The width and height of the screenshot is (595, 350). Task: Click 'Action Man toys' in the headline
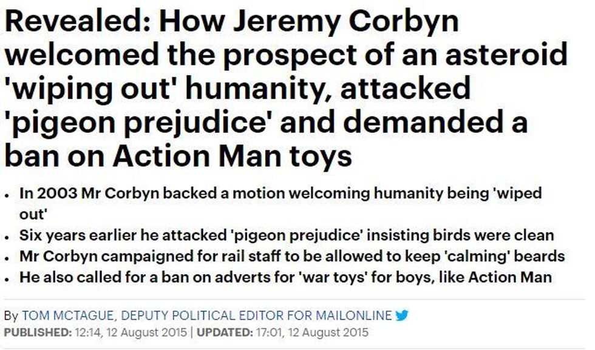232,156
